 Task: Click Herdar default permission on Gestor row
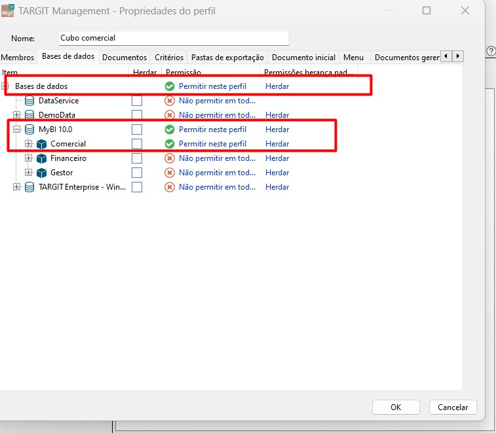[277, 173]
